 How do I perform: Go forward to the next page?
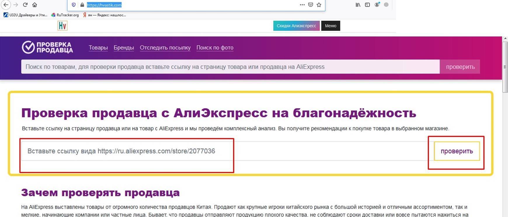[16, 5]
